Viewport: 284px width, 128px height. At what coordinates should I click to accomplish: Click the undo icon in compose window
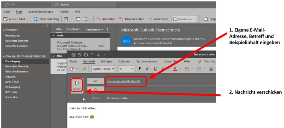80,54
